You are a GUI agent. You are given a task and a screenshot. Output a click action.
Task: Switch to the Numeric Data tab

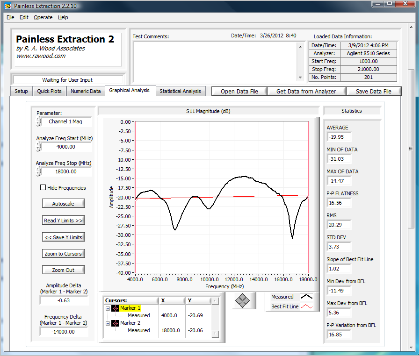point(86,91)
